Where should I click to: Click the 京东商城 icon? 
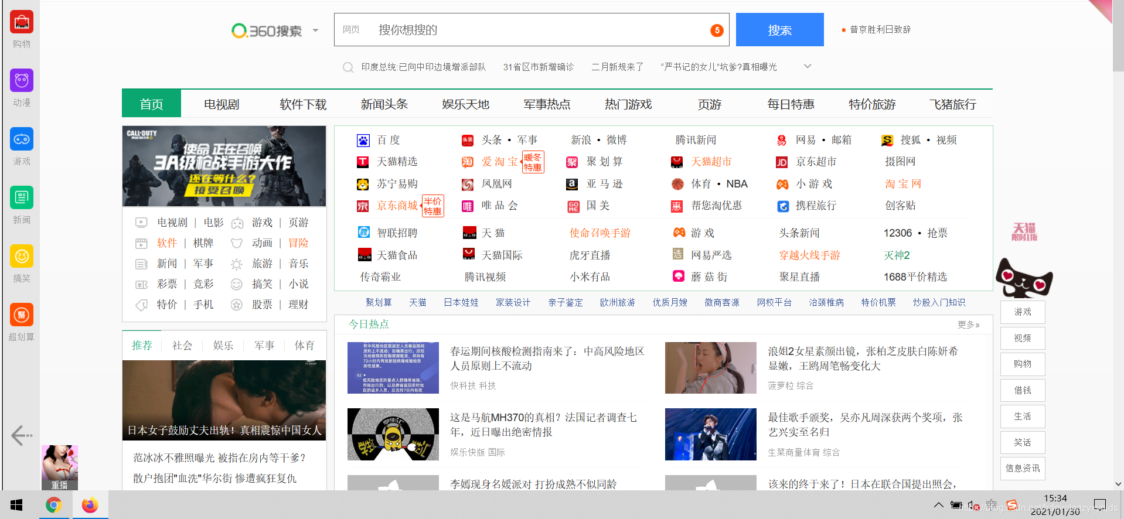pos(363,206)
